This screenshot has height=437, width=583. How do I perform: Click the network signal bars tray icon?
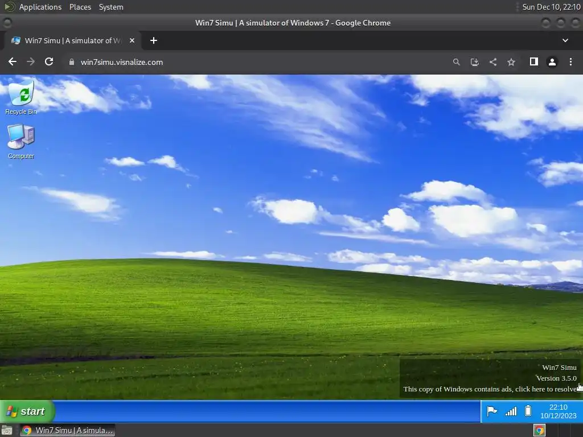point(511,411)
